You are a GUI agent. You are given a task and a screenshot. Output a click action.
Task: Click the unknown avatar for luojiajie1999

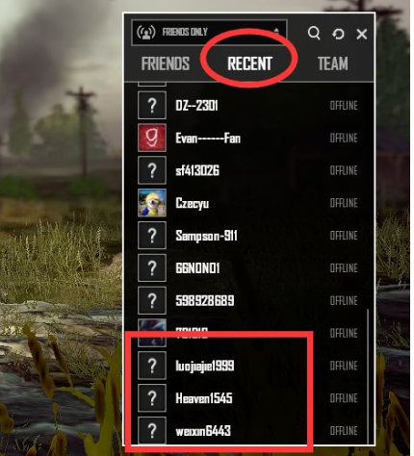[152, 366]
